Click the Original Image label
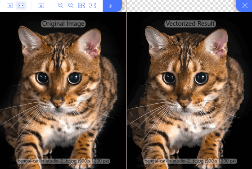 click(x=63, y=23)
